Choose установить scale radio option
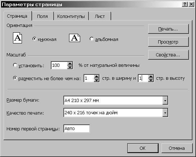196x157 pixels. pyautogui.click(x=15, y=65)
